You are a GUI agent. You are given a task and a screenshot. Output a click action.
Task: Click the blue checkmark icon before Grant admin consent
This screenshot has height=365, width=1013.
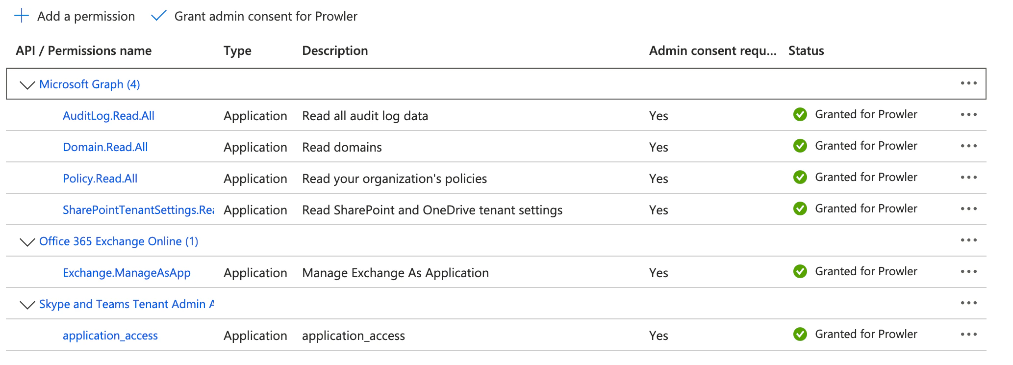click(x=159, y=16)
